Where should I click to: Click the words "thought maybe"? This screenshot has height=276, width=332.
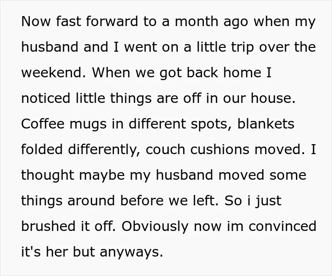(x=73, y=175)
